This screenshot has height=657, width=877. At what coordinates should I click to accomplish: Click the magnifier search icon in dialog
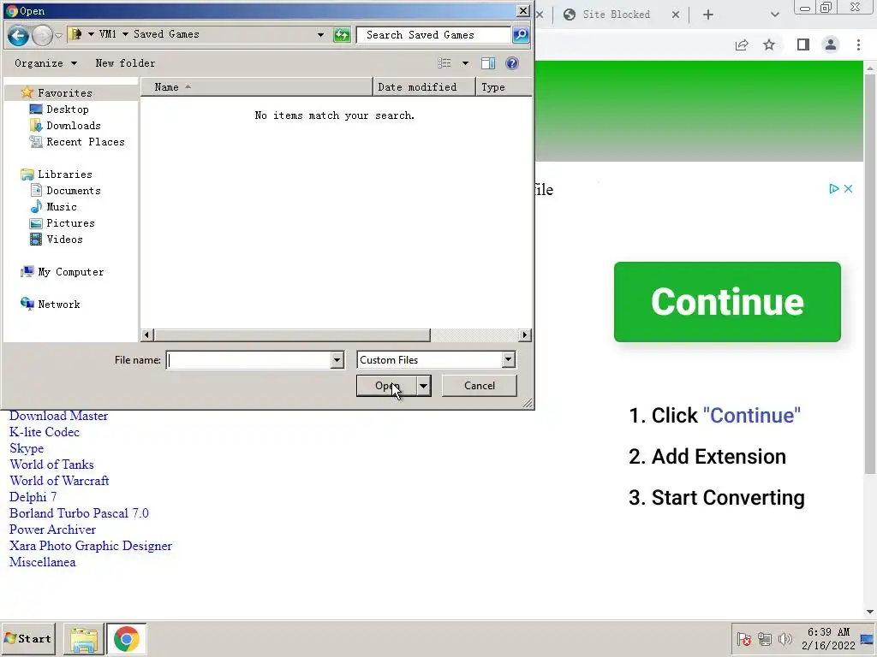[521, 34]
